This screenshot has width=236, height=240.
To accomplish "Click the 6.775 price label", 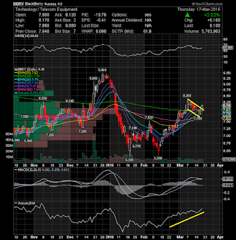I will click(136, 146).
